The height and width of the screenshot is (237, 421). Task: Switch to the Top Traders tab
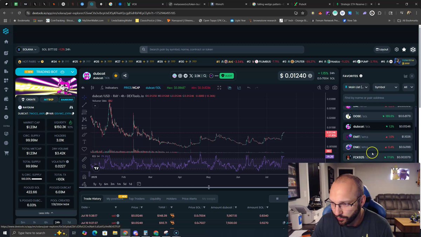[136, 199]
